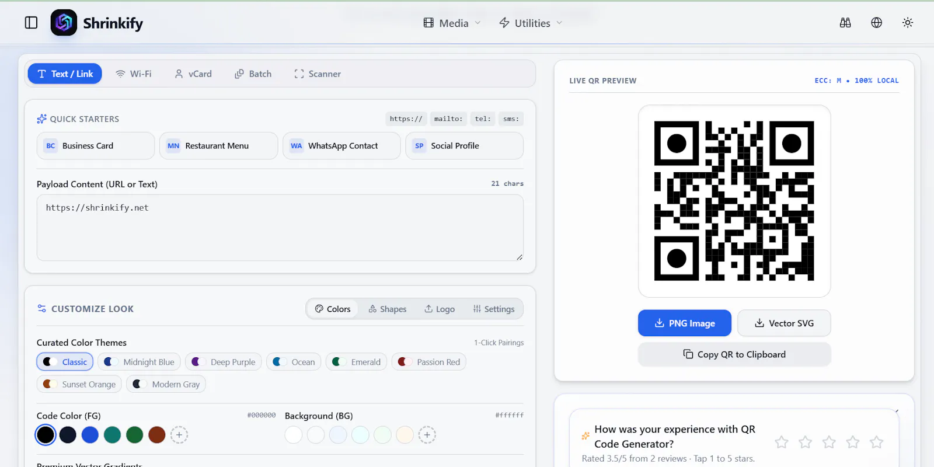Pick the blue code color swatch
This screenshot has height=467, width=934.
click(90, 435)
